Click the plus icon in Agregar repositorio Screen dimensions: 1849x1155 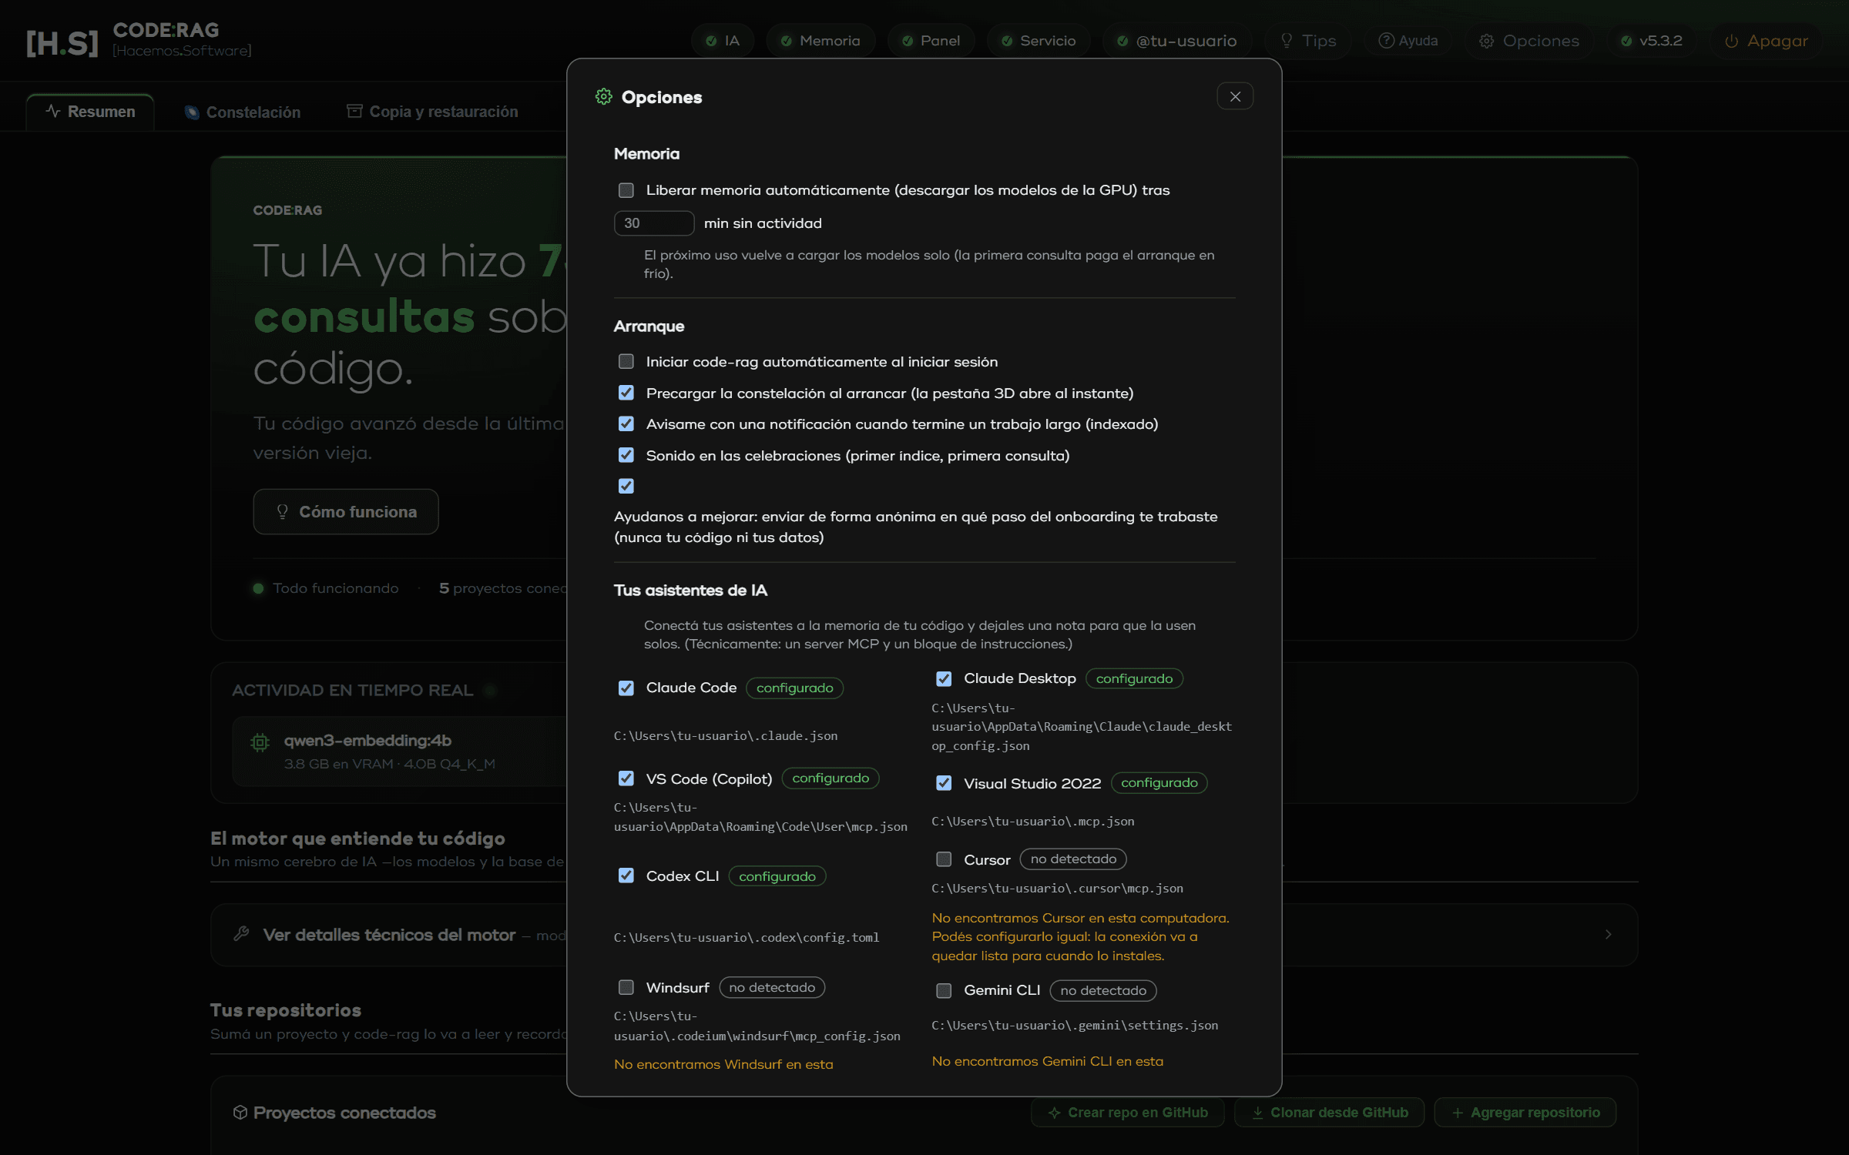coord(1458,1113)
